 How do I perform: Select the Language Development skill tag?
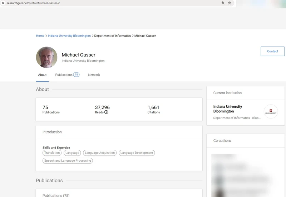(x=137, y=153)
